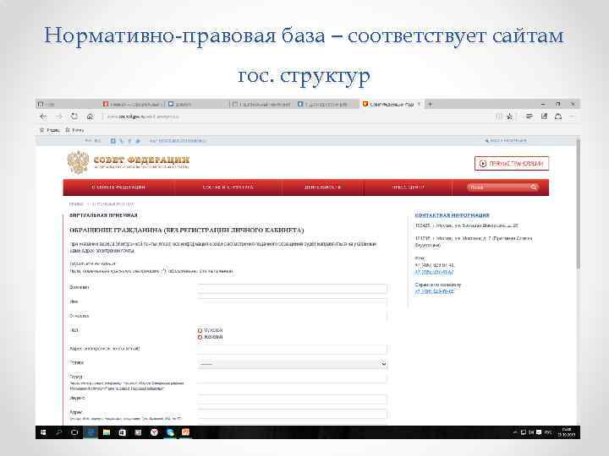Open File Explorer from the taskbar
Image resolution: width=609 pixels, height=456 pixels.
pos(107,432)
